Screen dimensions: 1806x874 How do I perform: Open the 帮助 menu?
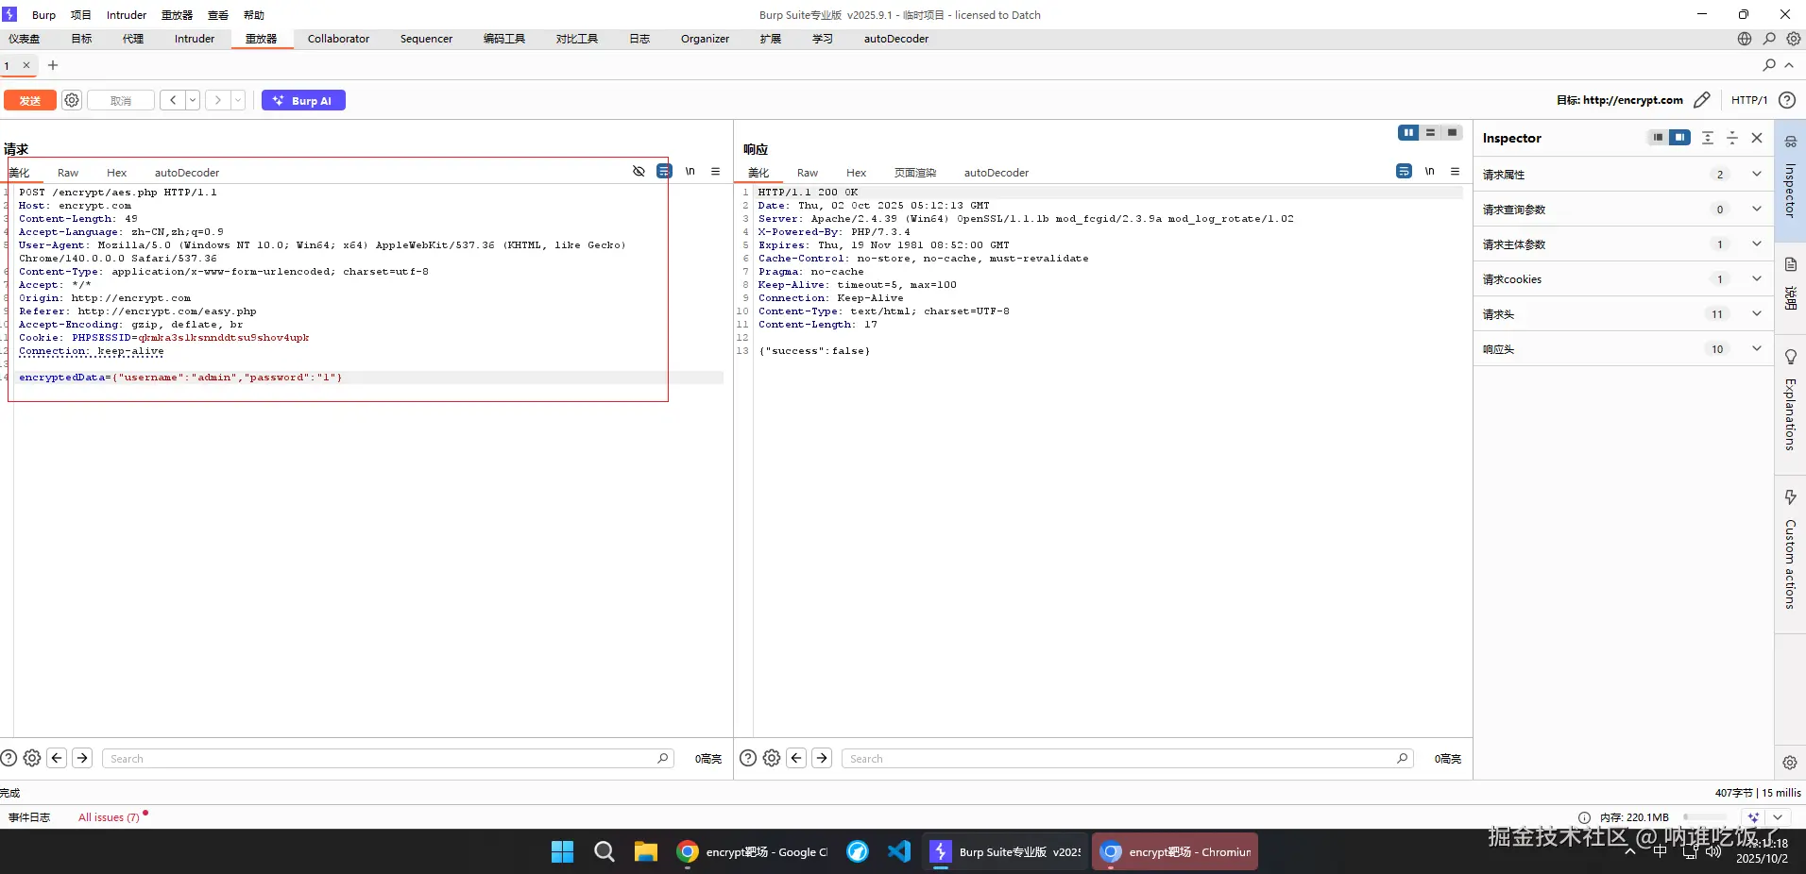point(254,15)
